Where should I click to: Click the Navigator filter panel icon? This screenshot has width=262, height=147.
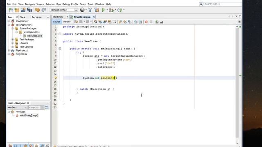pyautogui.click(x=47, y=107)
